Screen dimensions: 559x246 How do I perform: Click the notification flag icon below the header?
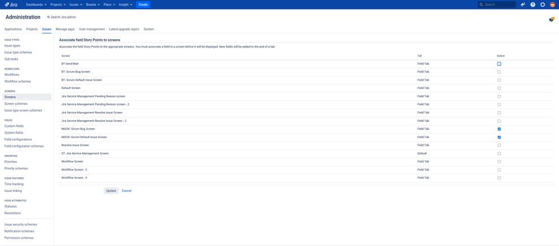pyautogui.click(x=552, y=20)
